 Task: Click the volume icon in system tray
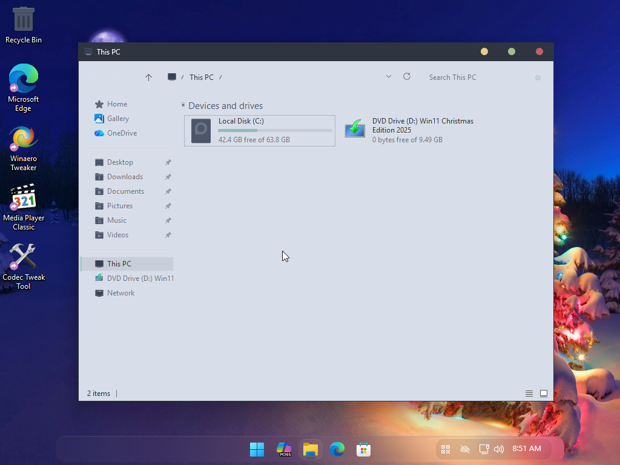point(499,449)
